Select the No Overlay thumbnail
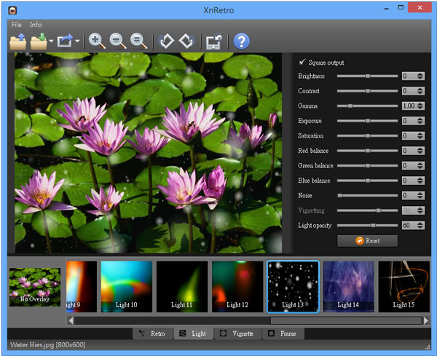This screenshot has width=437, height=356. (35, 287)
